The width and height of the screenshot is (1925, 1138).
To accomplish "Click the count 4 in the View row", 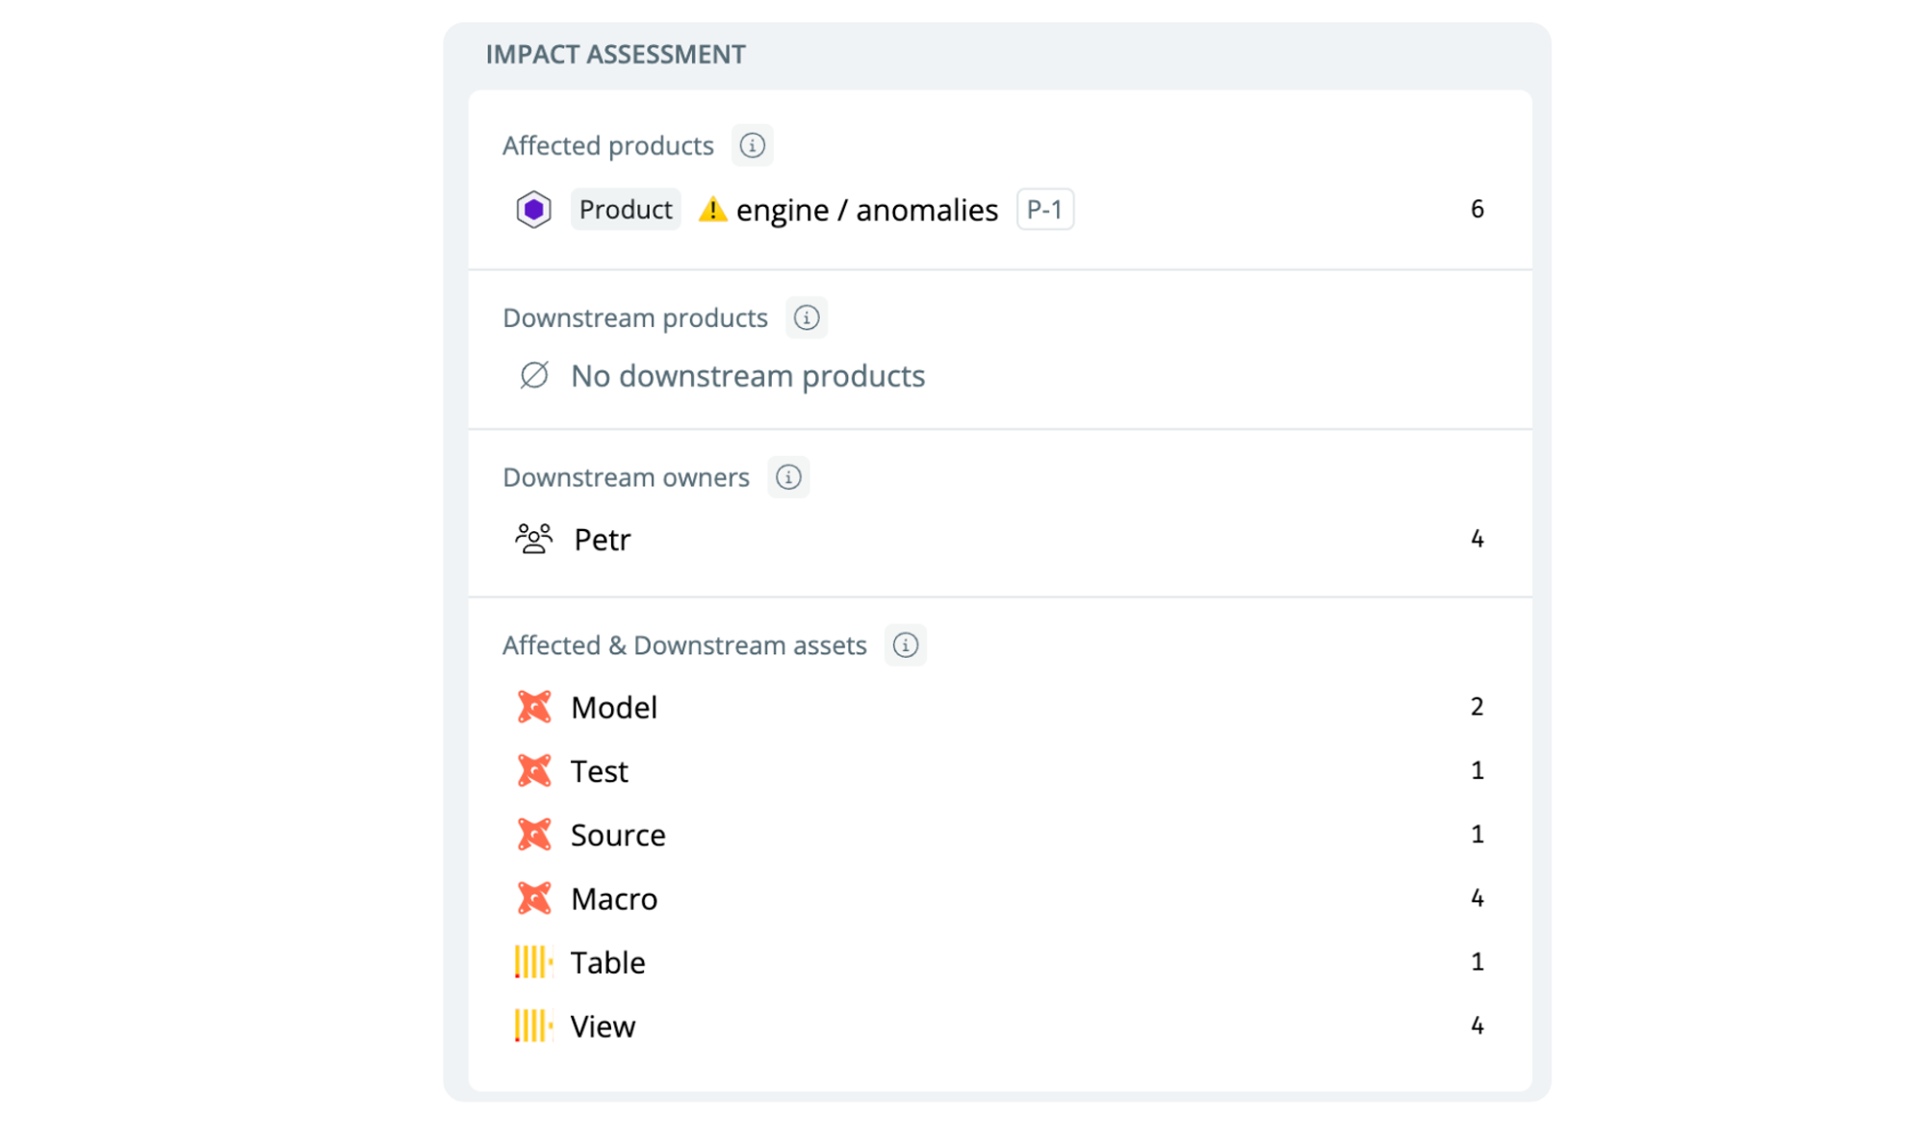I will click(x=1476, y=1025).
